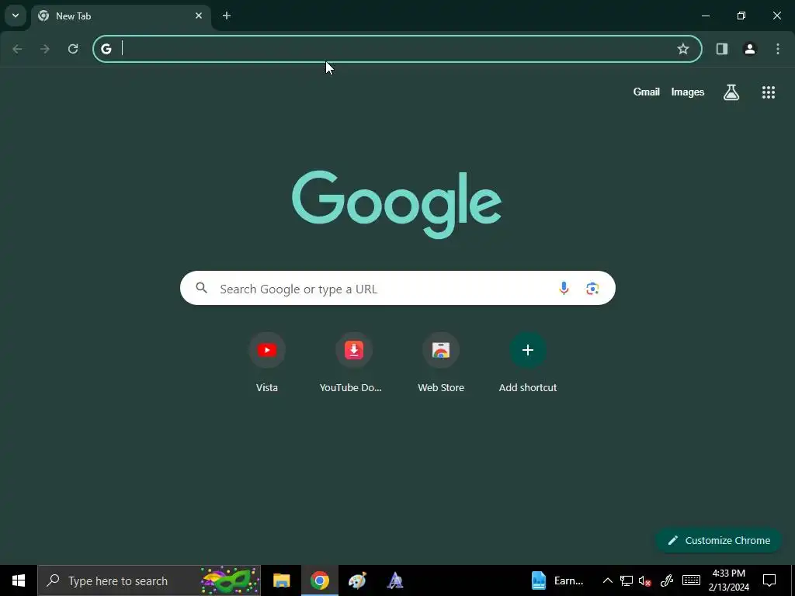
Task: Open the Paint palette taskbar app
Action: tap(357, 580)
